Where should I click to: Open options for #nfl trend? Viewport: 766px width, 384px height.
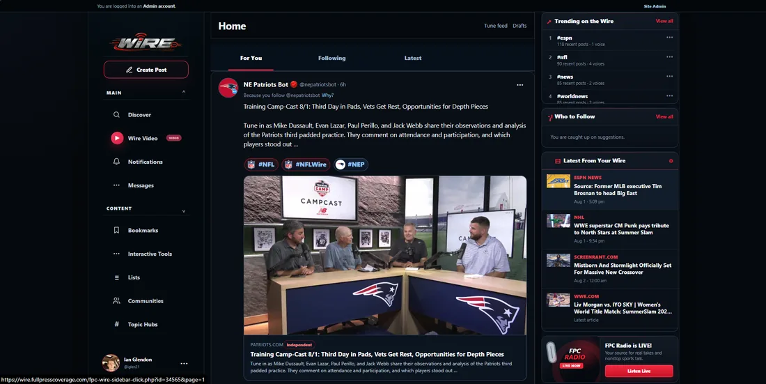tap(669, 56)
